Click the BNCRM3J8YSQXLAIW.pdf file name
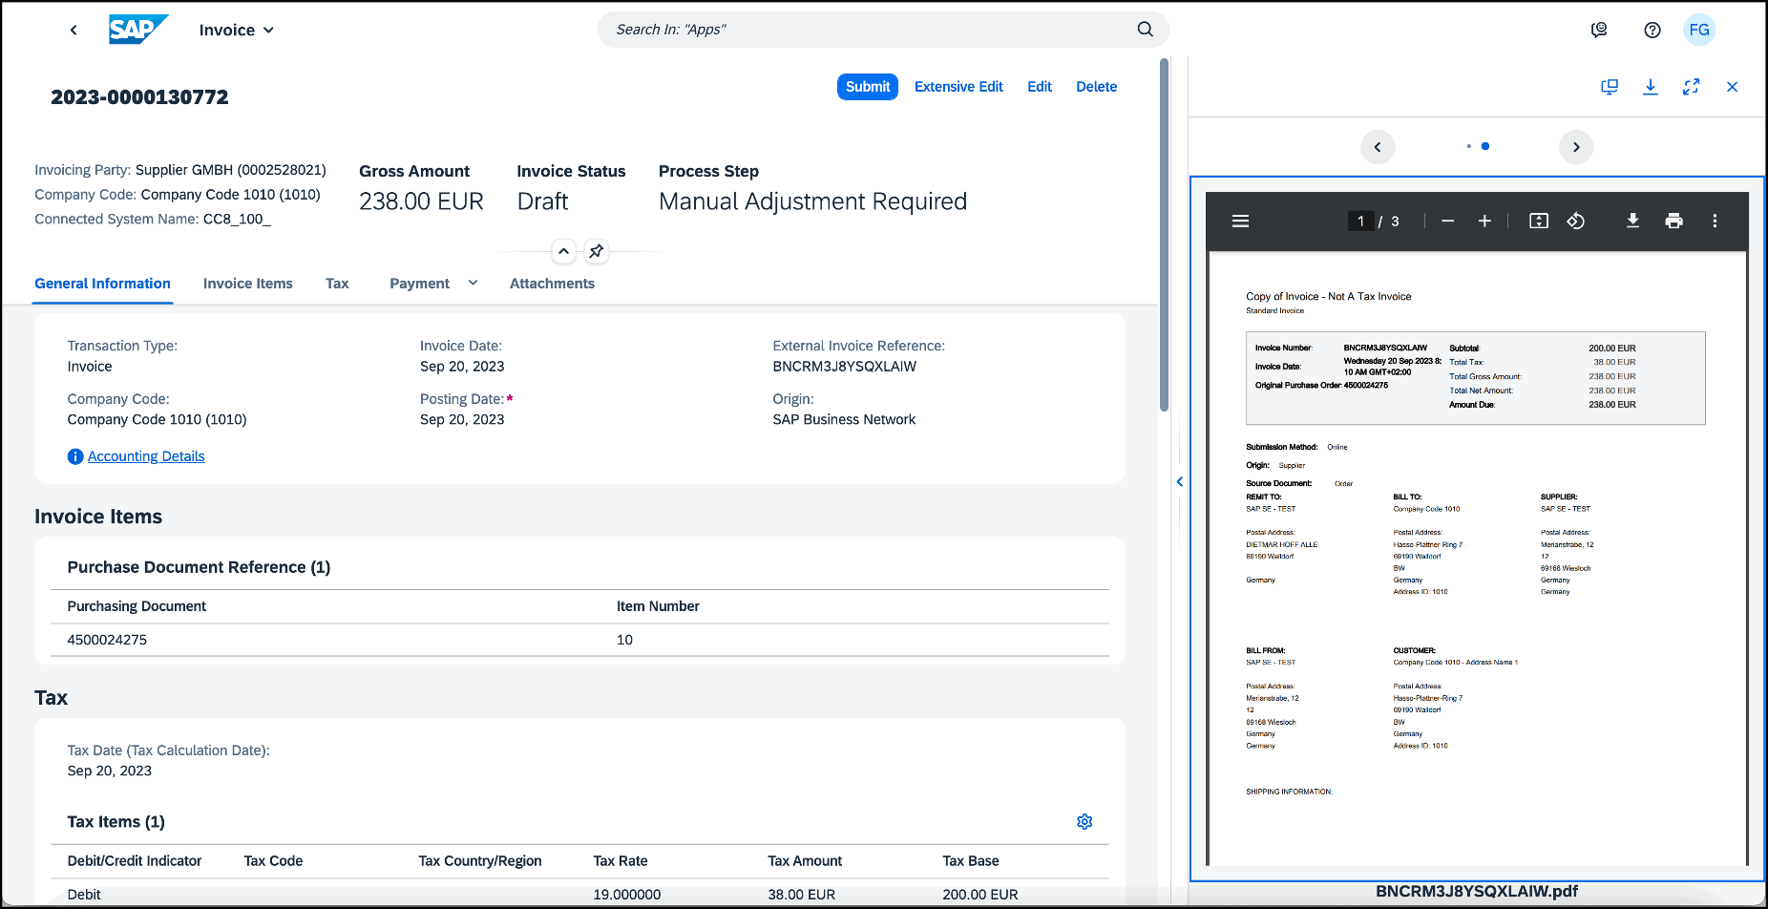 (x=1477, y=891)
